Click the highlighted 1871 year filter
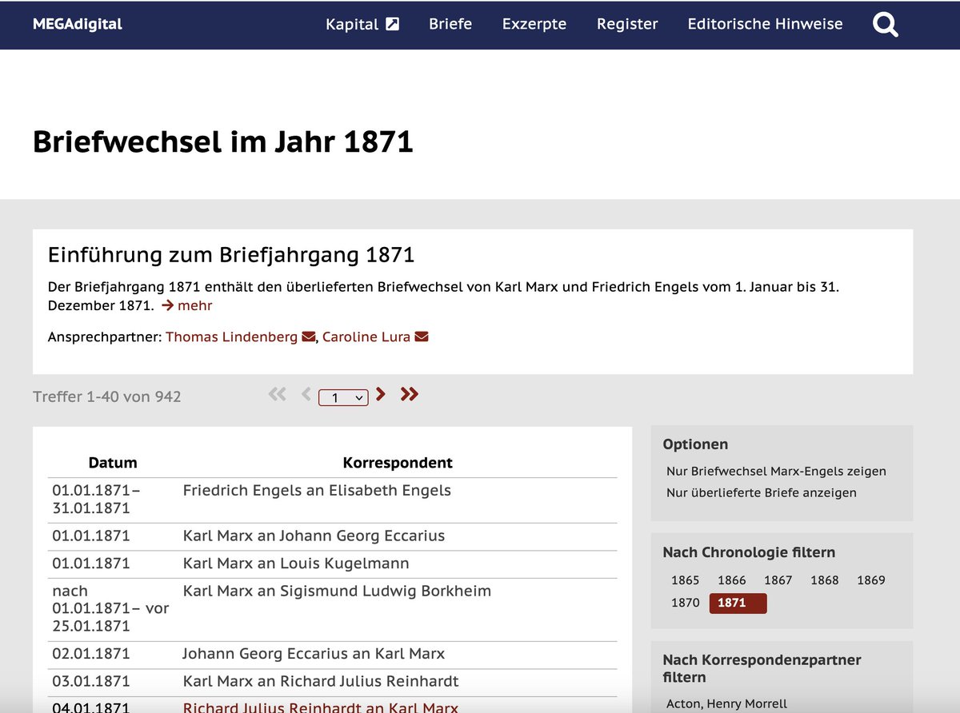 (x=738, y=603)
